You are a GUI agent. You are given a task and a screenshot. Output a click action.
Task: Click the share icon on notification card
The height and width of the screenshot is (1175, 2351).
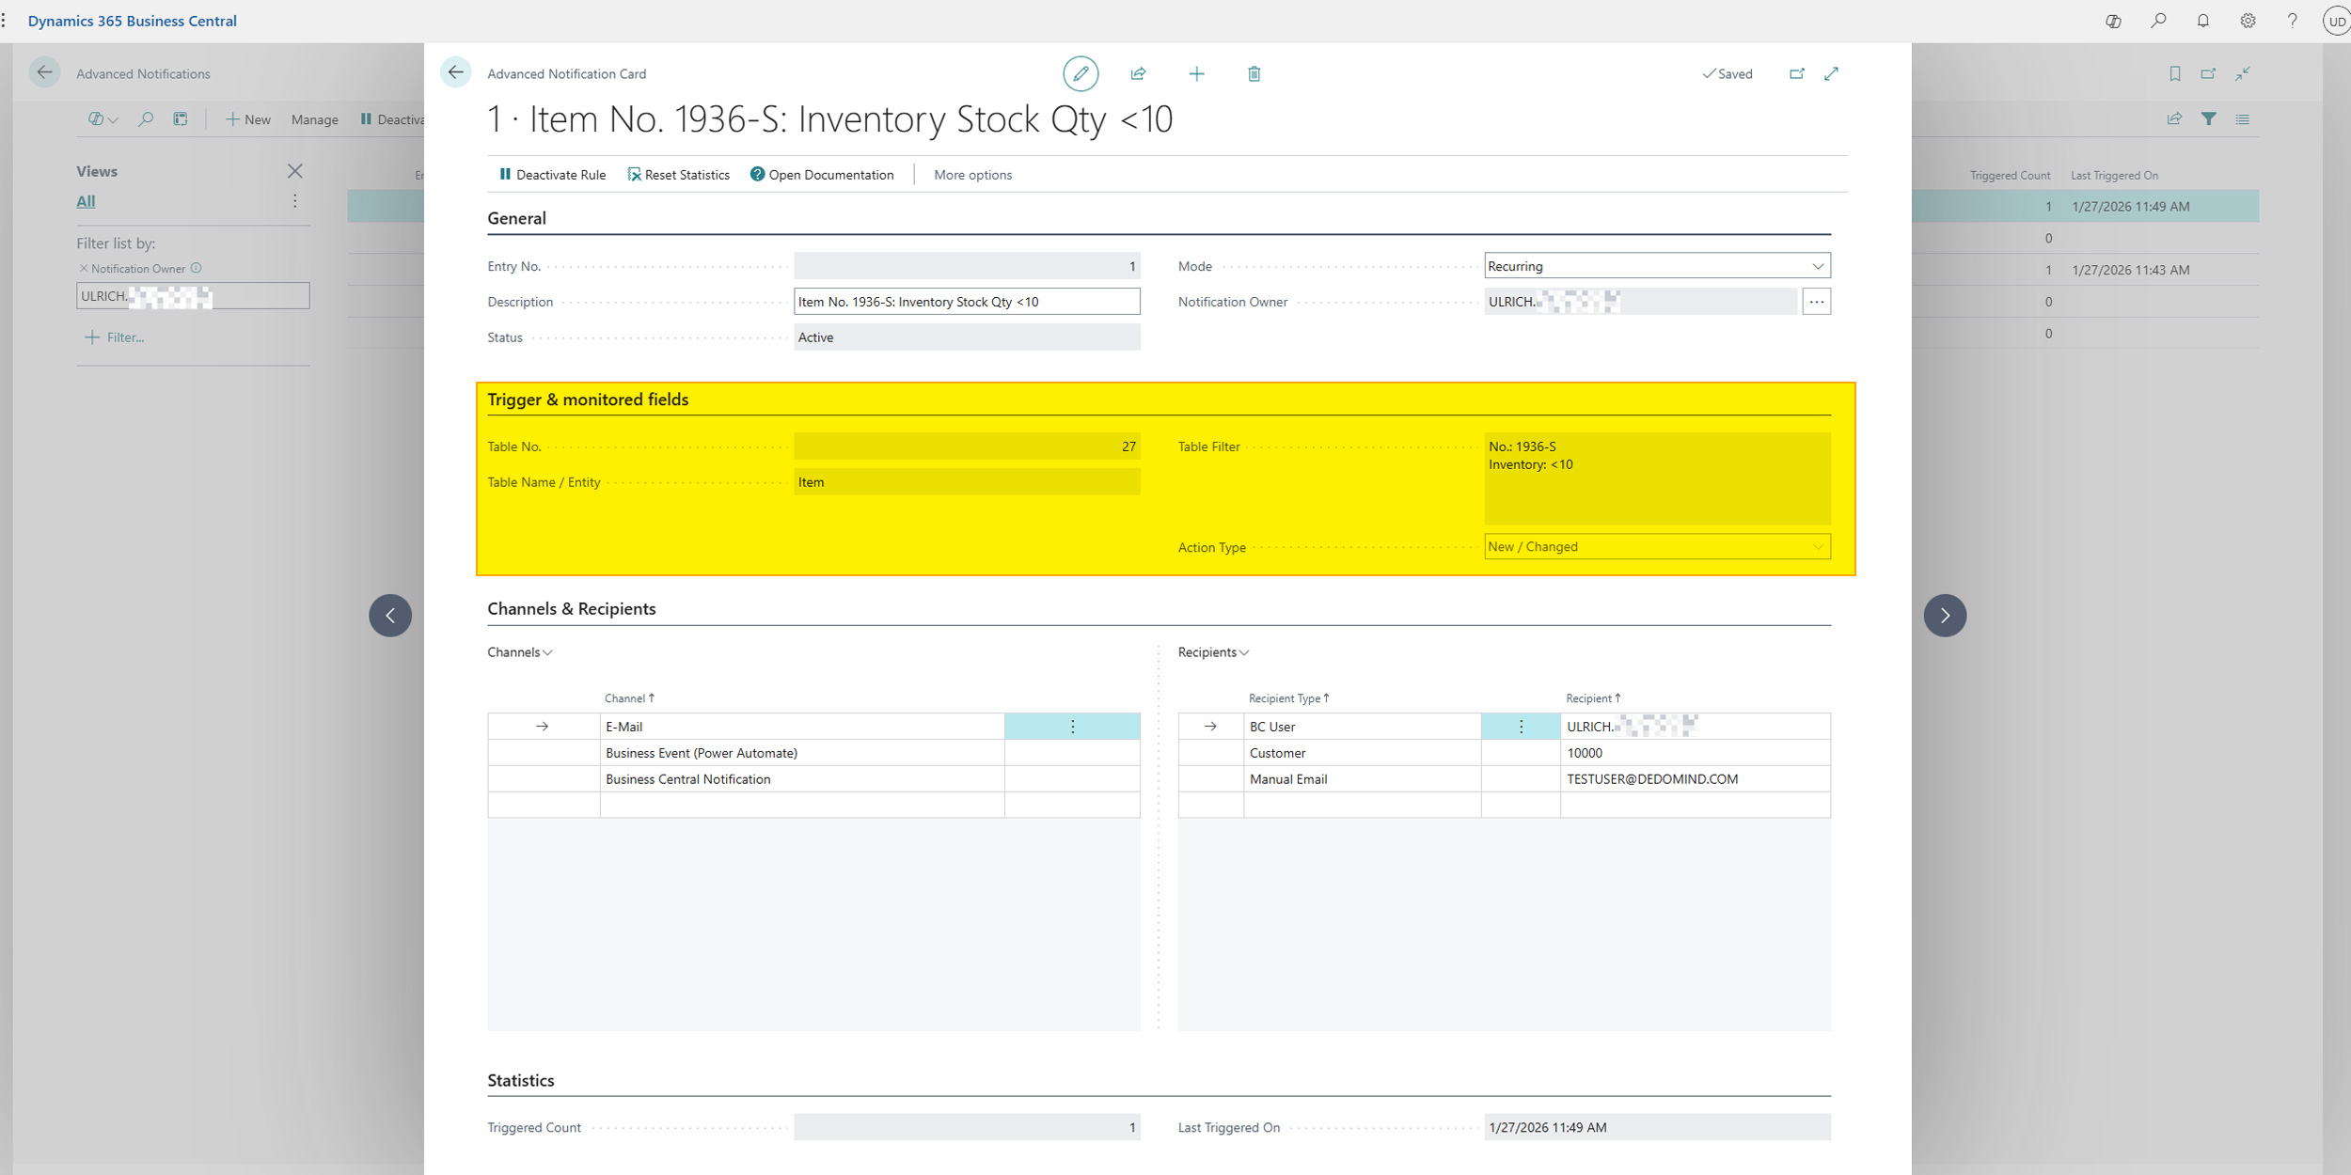click(x=1138, y=73)
